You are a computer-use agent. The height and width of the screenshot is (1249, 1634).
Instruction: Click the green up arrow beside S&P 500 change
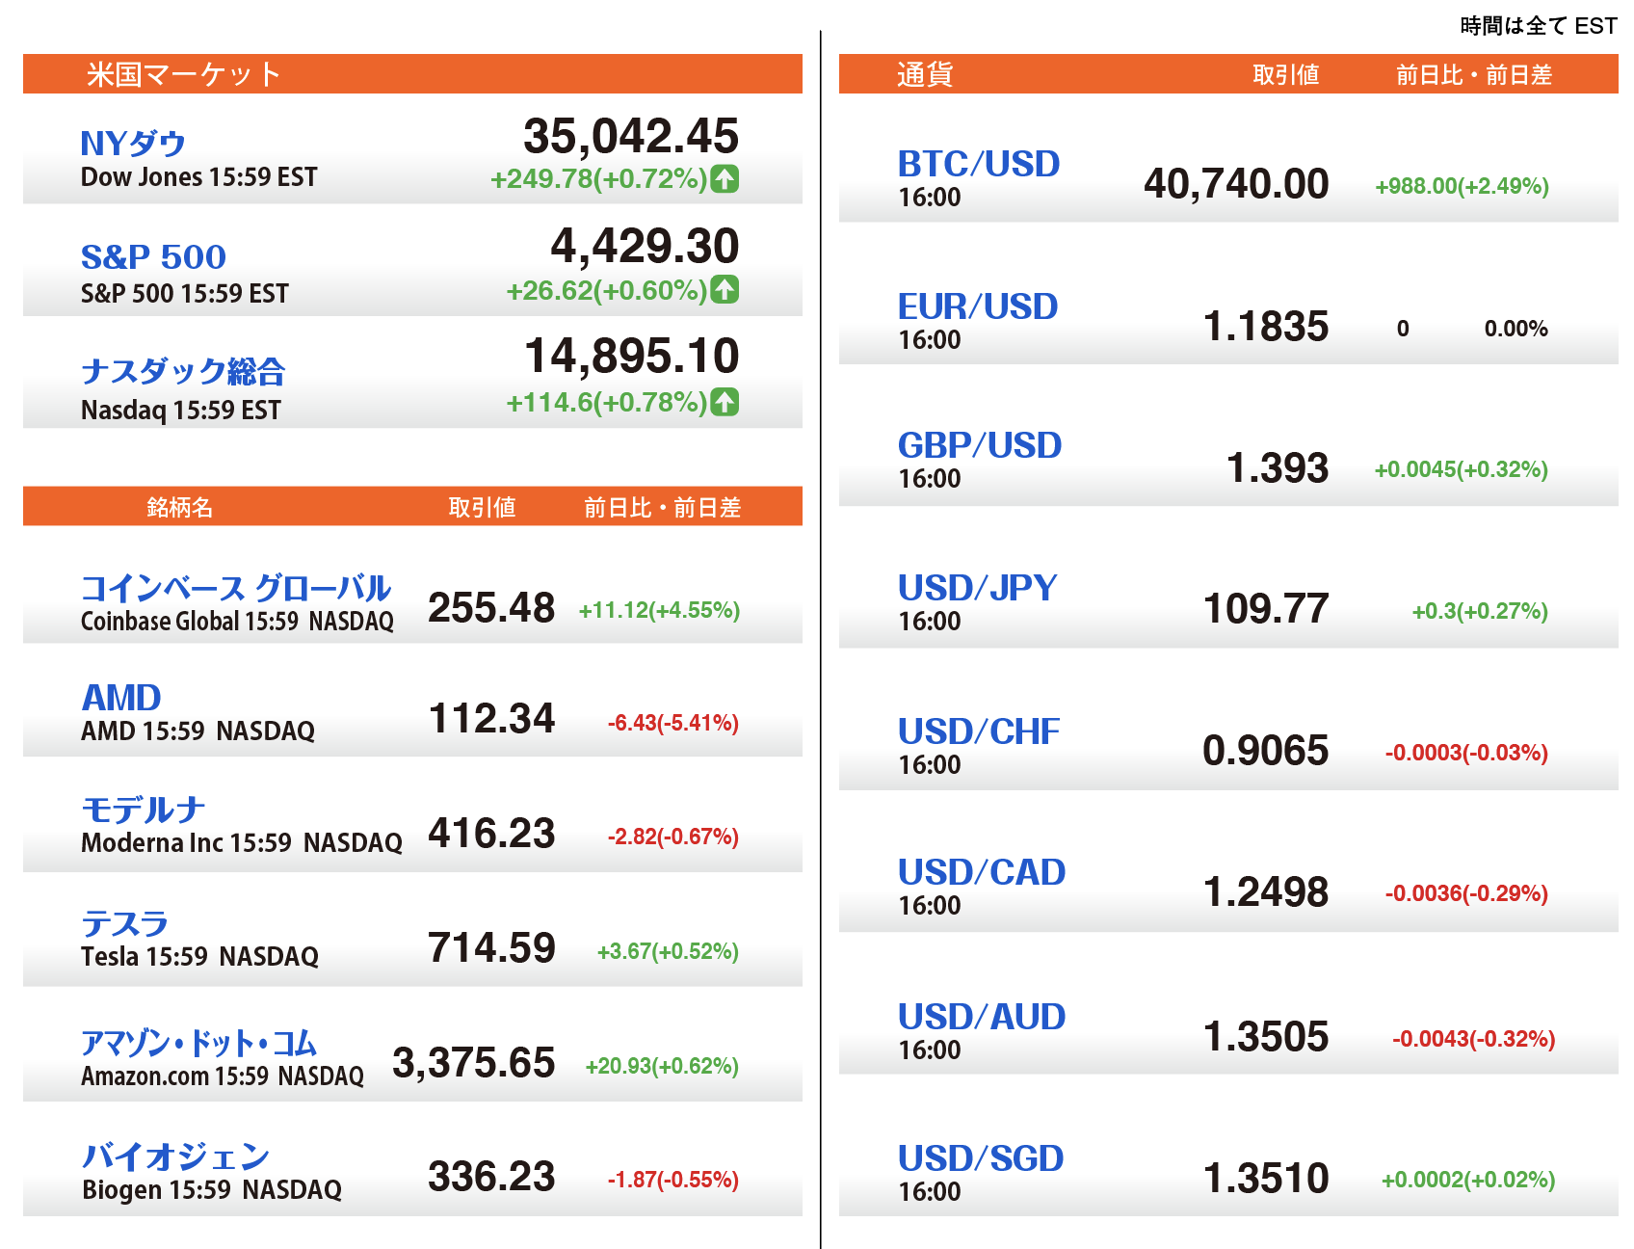point(725,290)
